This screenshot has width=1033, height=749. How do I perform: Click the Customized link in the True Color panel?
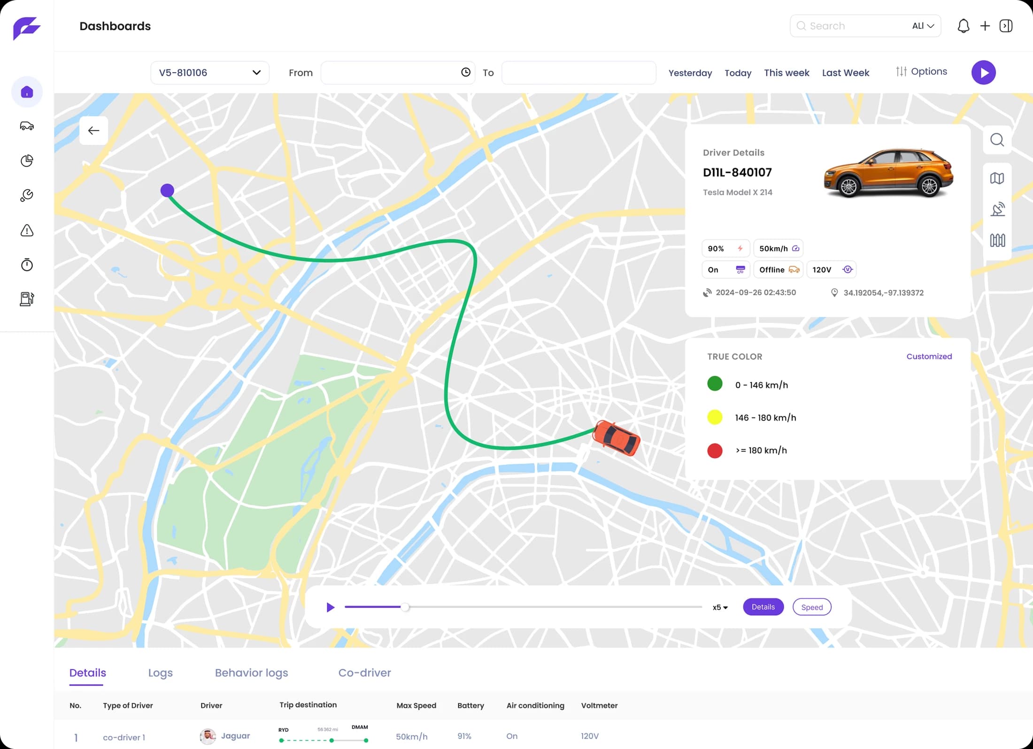(929, 356)
